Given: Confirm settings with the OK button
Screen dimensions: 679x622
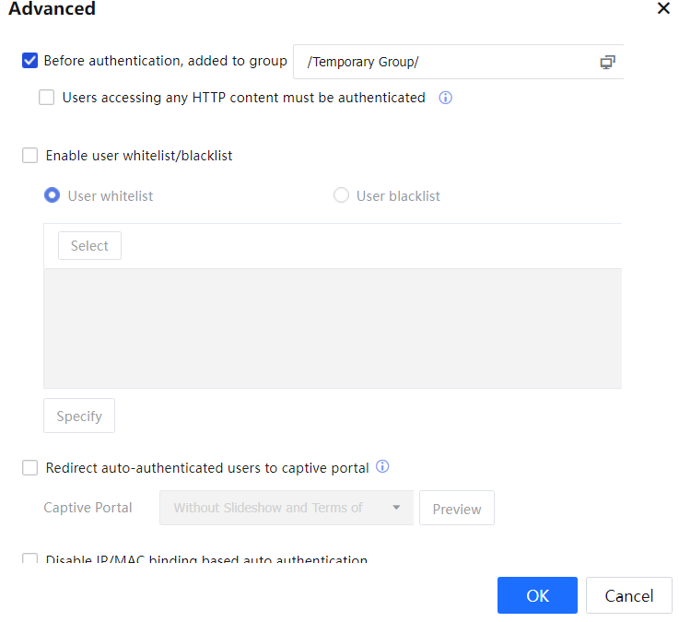Looking at the screenshot, I should (x=537, y=595).
